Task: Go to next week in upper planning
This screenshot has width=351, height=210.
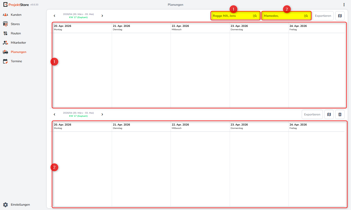Action: pyautogui.click(x=102, y=16)
